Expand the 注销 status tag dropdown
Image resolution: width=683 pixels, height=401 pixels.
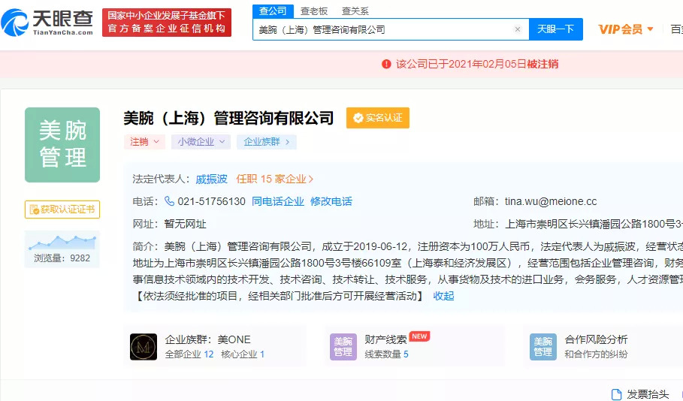click(x=144, y=141)
